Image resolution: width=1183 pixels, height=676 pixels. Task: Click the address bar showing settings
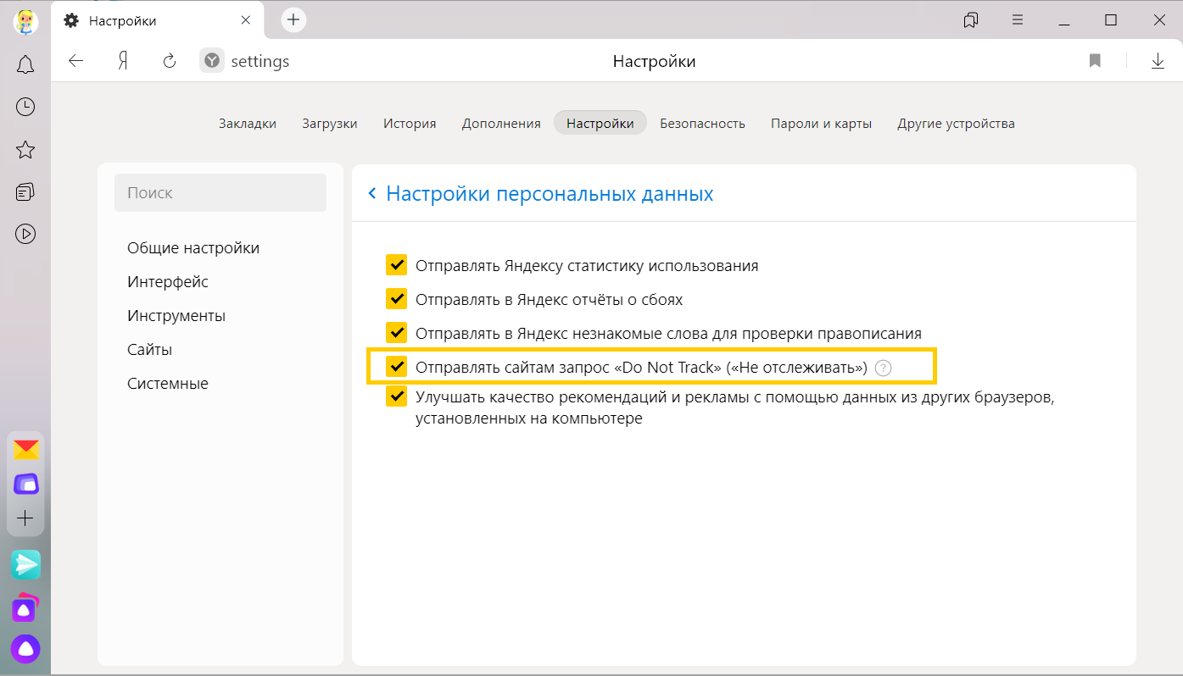pyautogui.click(x=260, y=61)
